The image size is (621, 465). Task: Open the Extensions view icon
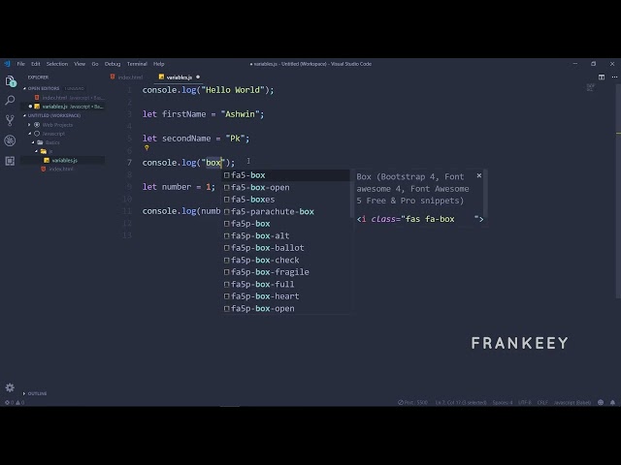tap(10, 161)
